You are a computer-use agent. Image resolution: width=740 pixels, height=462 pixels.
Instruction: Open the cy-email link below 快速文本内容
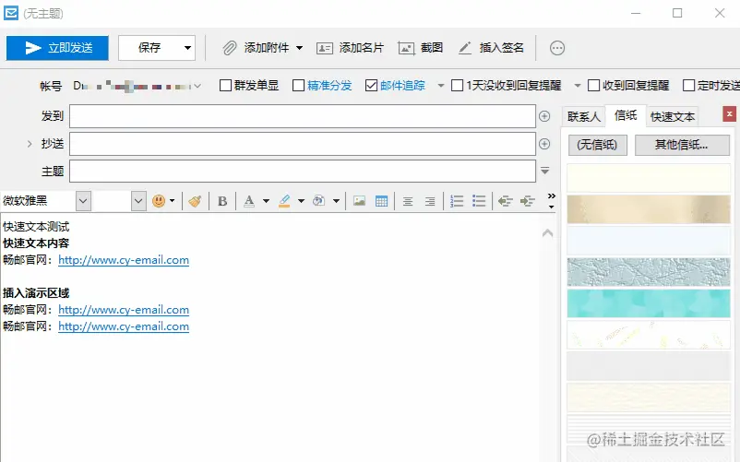click(x=124, y=260)
